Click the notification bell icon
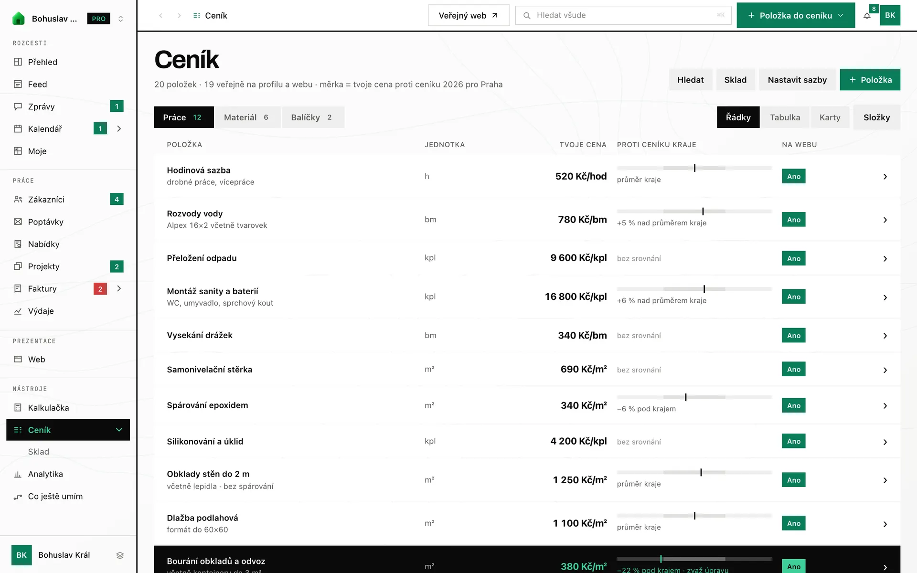 point(867,16)
